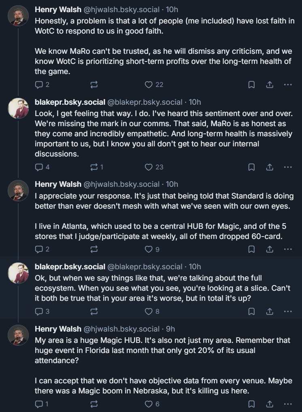Click Henry Walsh's avatar on the first post
Viewport: 302px width, 412px height.
(x=18, y=16)
